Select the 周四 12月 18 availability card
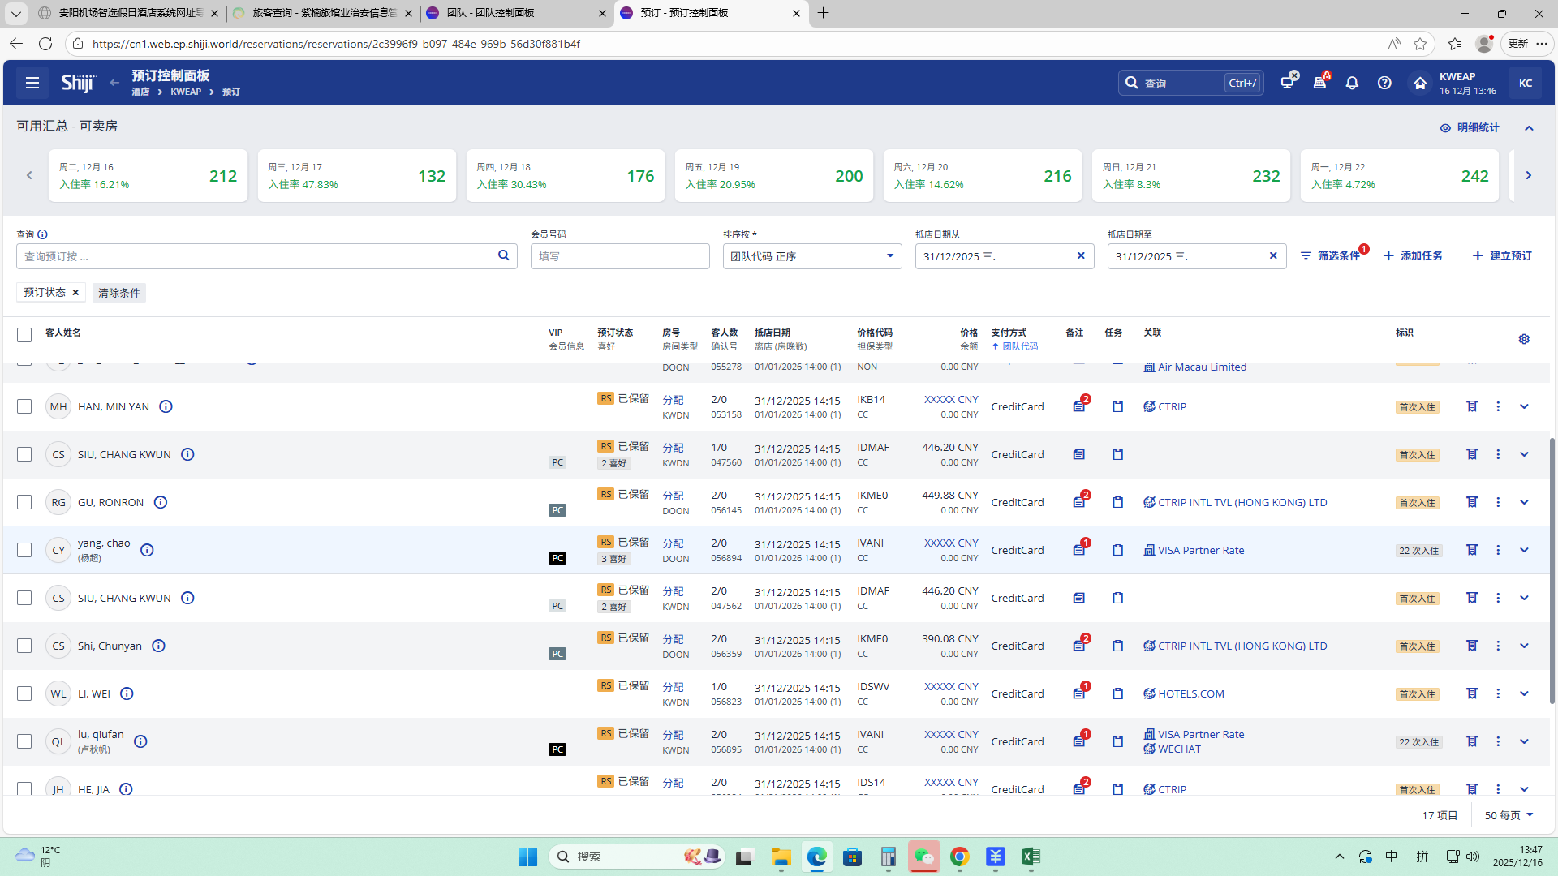 (565, 175)
